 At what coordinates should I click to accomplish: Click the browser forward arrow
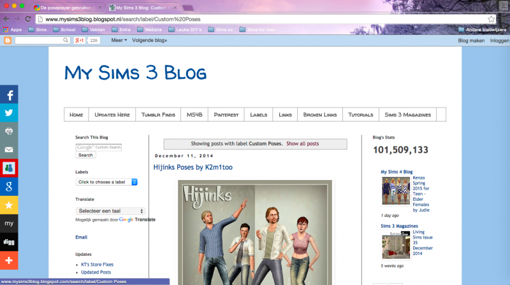tap(17, 19)
